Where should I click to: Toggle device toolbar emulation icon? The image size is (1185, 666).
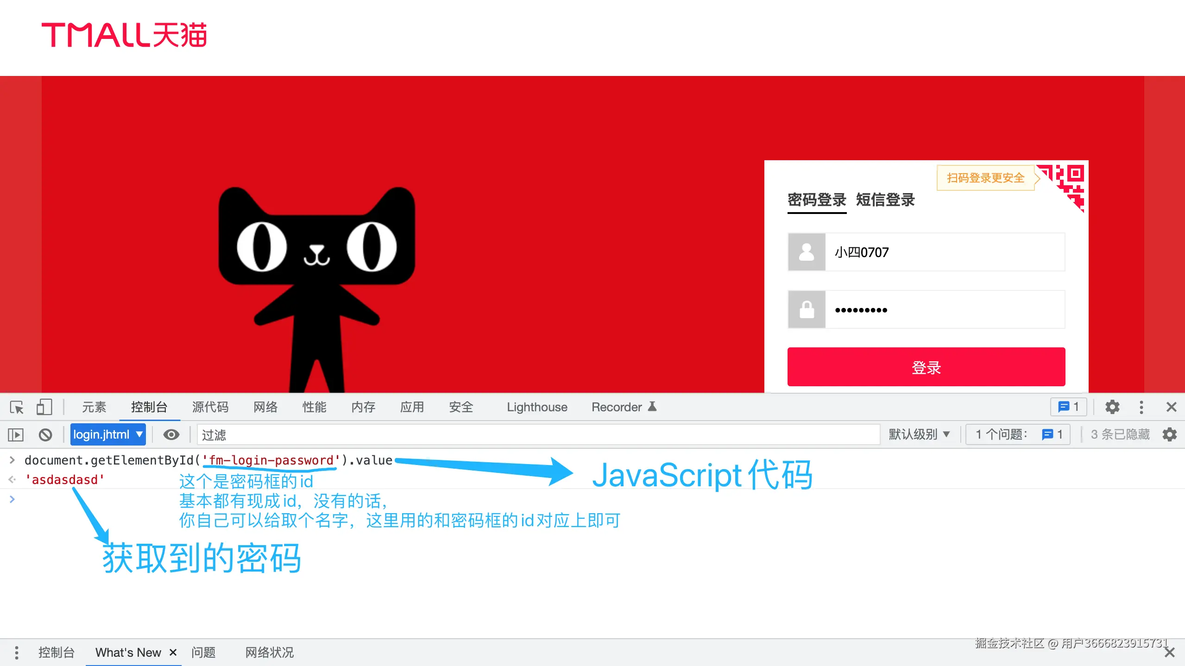tap(44, 407)
